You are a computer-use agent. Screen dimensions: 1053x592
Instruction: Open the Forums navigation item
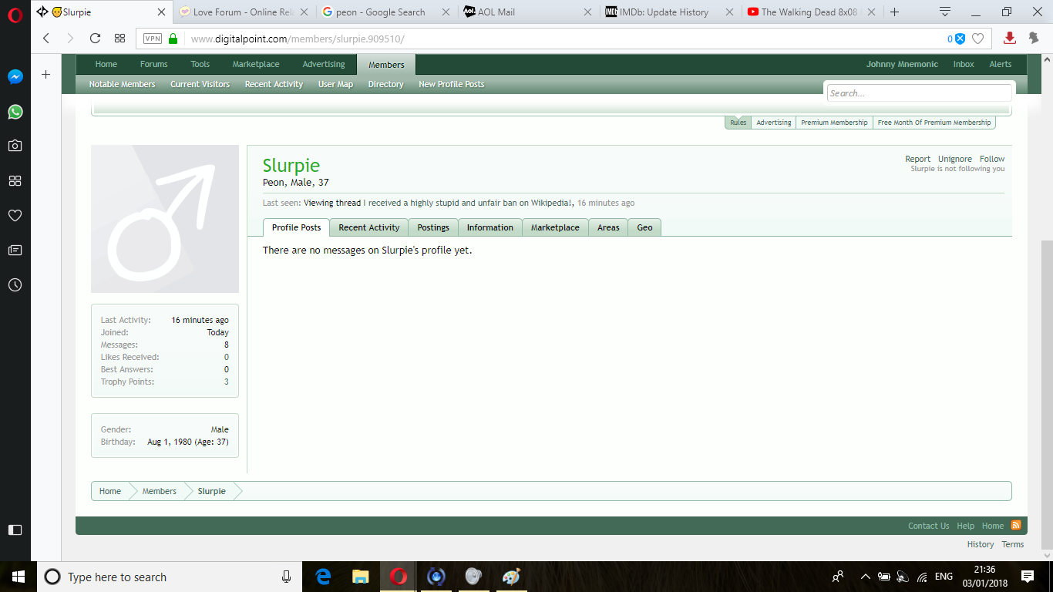pos(153,64)
